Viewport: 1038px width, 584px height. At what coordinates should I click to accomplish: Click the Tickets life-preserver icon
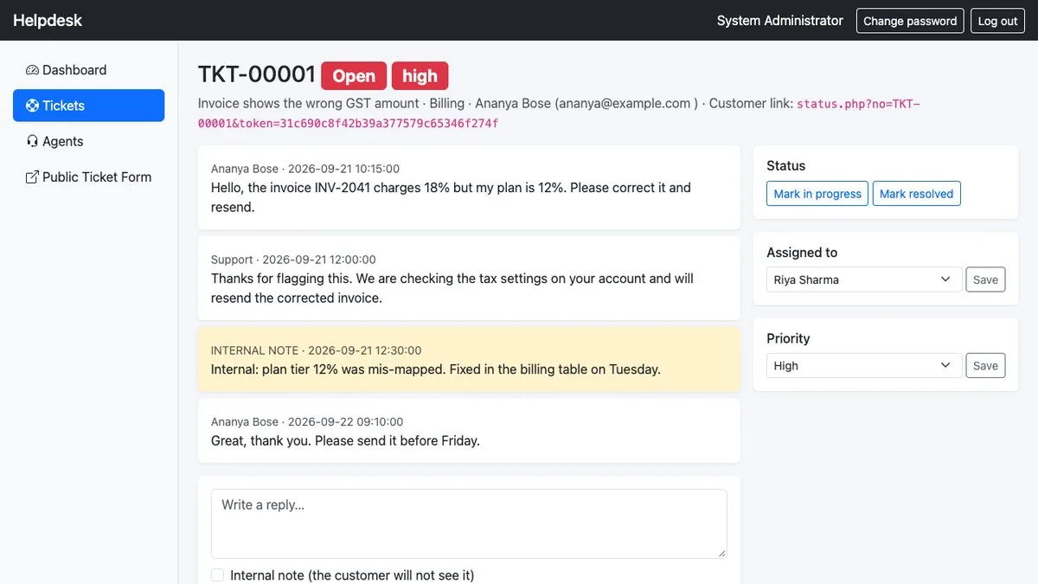click(32, 106)
